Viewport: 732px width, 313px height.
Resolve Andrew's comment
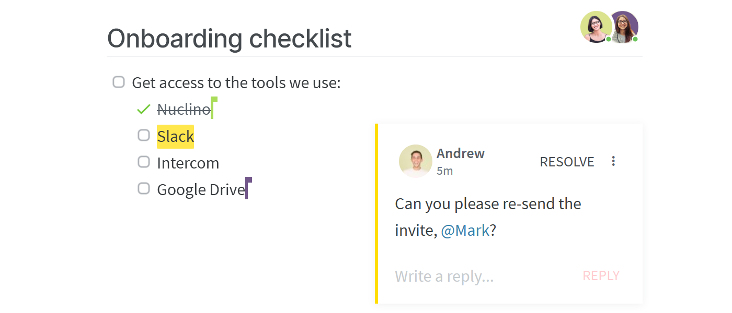point(567,162)
